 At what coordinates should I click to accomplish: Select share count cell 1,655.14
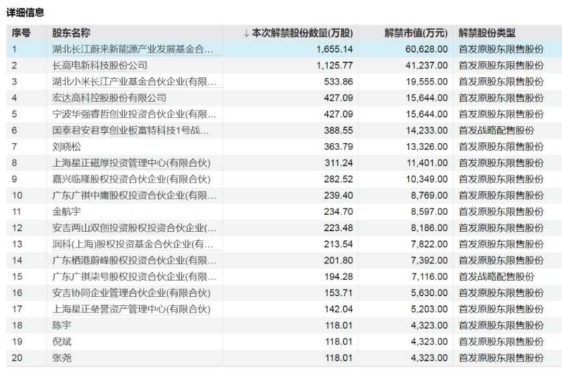click(x=335, y=49)
